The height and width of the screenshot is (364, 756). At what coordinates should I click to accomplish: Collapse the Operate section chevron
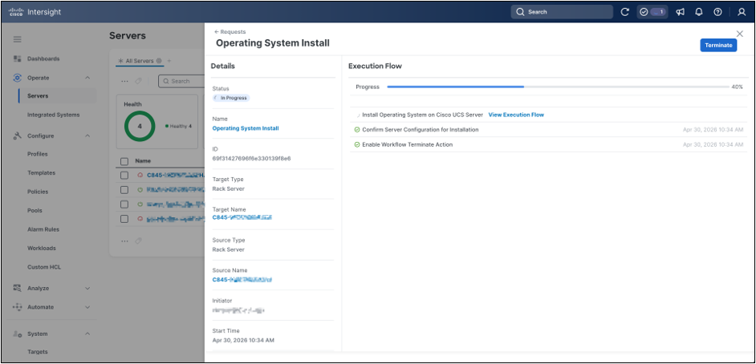pyautogui.click(x=87, y=78)
